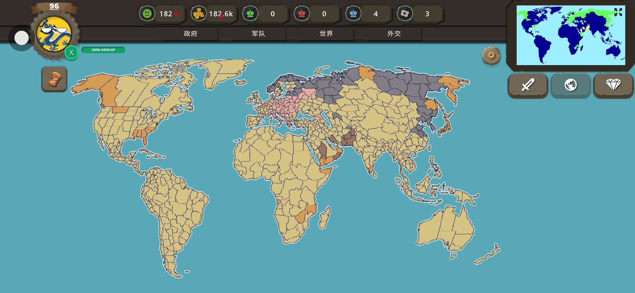Open the settings gear icon

tap(491, 55)
